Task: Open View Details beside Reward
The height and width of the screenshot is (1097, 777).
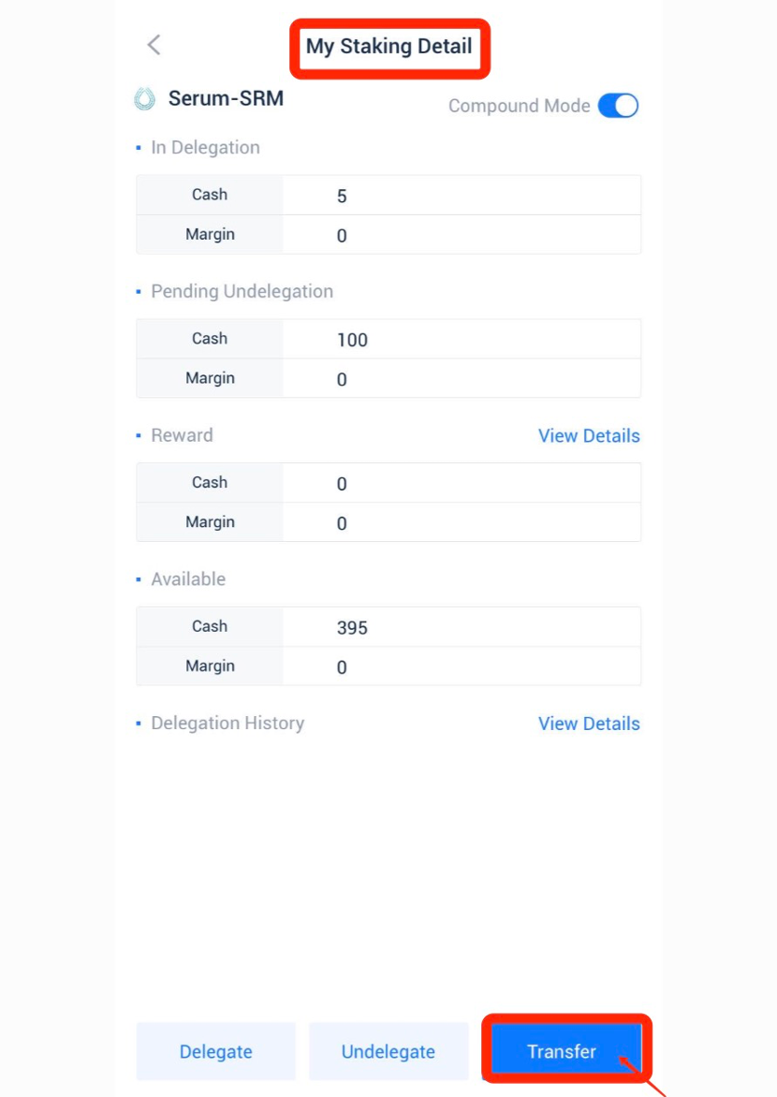Action: pos(589,436)
